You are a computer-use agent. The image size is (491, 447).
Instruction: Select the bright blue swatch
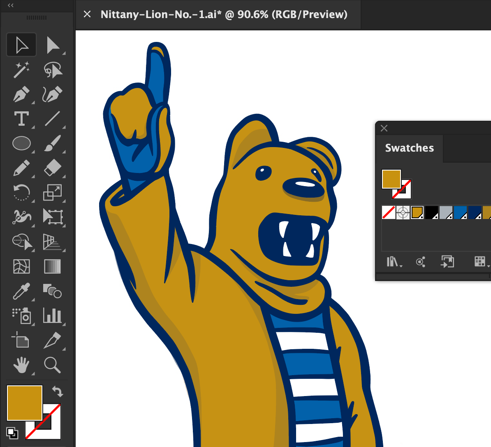point(461,212)
